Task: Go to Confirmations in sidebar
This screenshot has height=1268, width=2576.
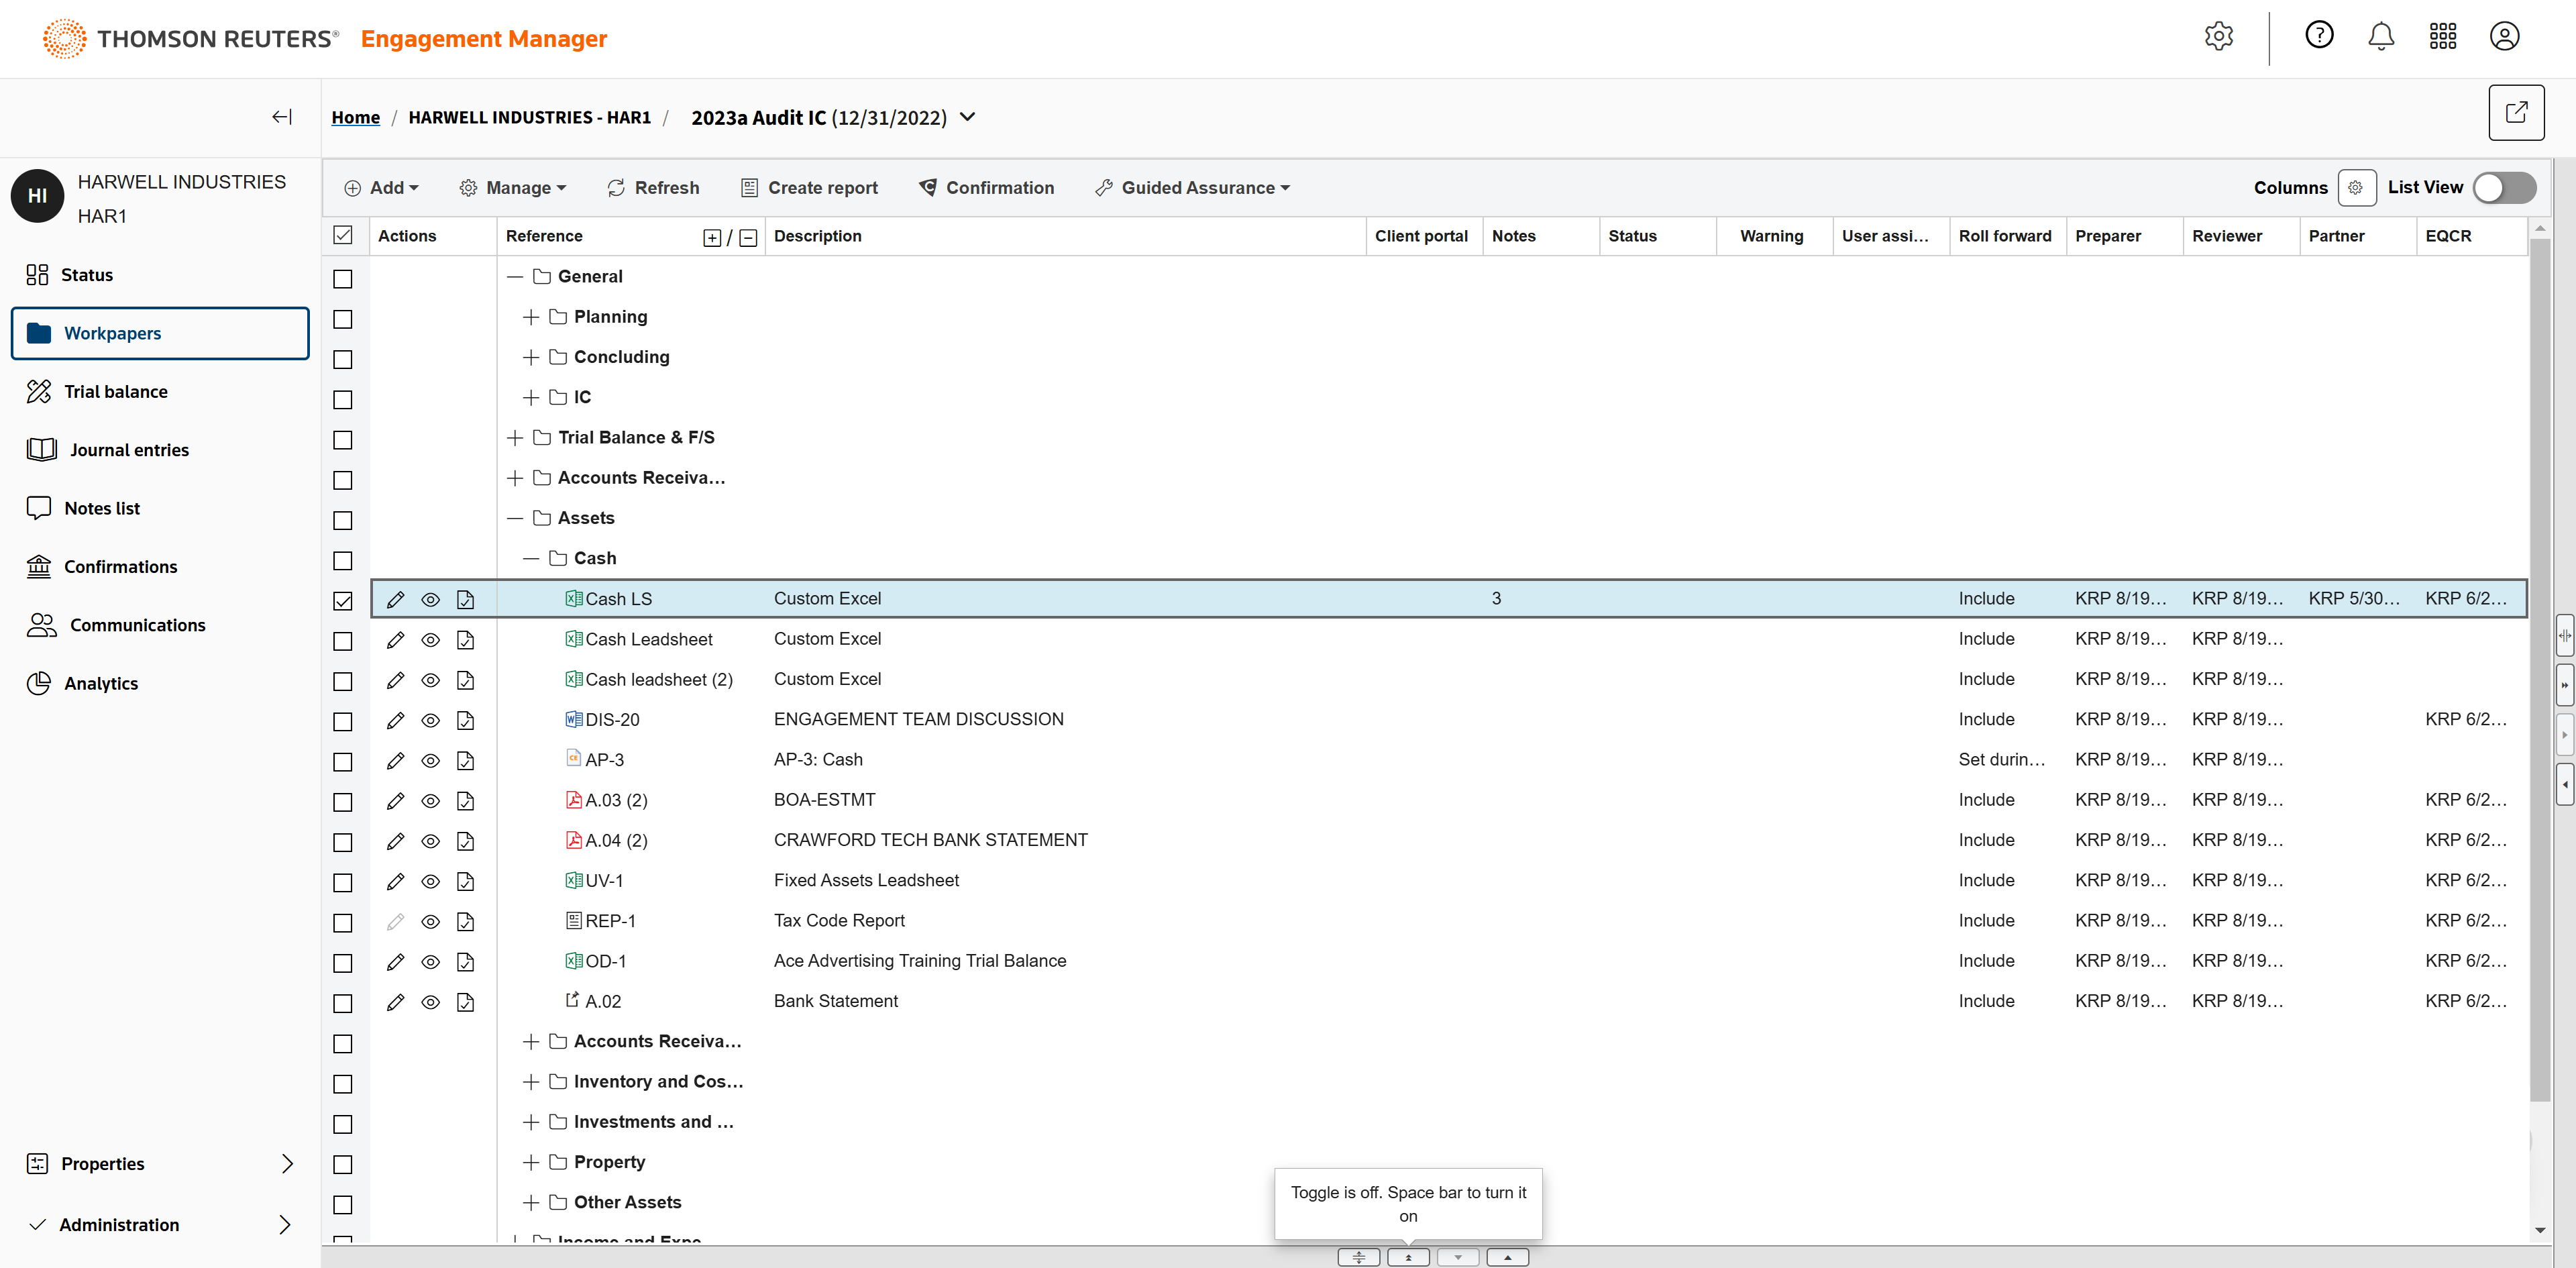Action: [x=120, y=566]
